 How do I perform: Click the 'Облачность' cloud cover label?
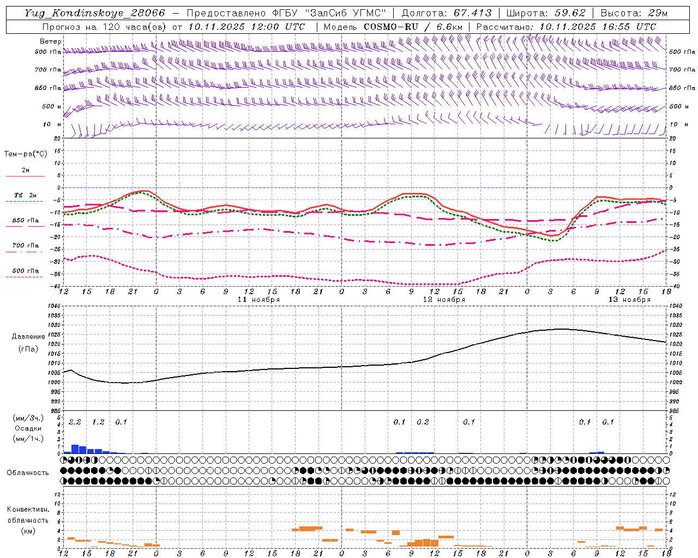28,473
